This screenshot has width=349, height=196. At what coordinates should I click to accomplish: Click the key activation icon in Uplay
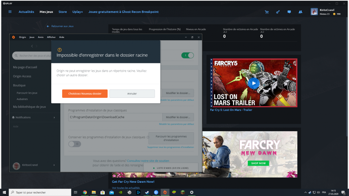click(278, 12)
